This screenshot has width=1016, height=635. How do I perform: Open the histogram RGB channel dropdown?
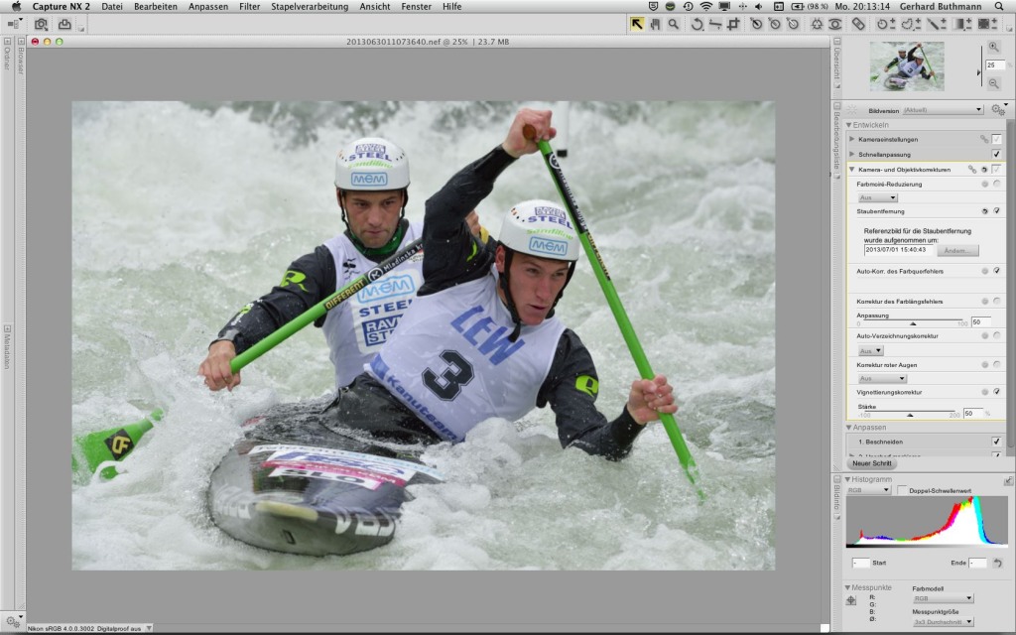[868, 490]
